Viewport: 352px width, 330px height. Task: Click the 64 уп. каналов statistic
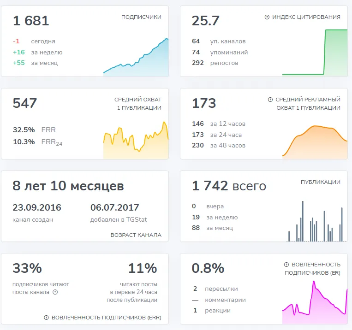(219, 41)
